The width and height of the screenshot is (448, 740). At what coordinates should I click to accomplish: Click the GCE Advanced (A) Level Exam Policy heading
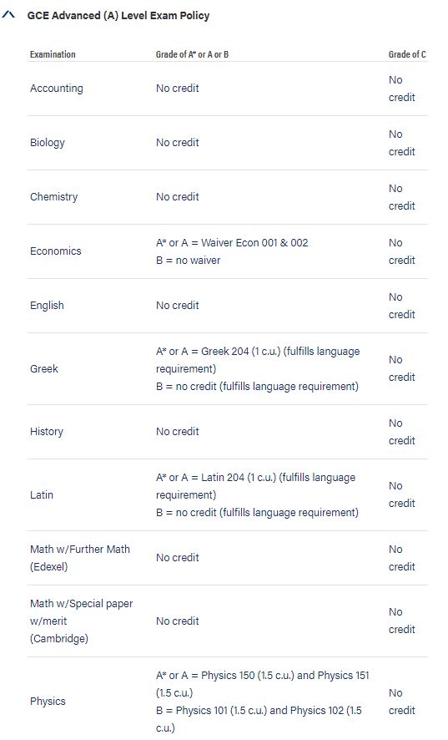click(x=118, y=16)
